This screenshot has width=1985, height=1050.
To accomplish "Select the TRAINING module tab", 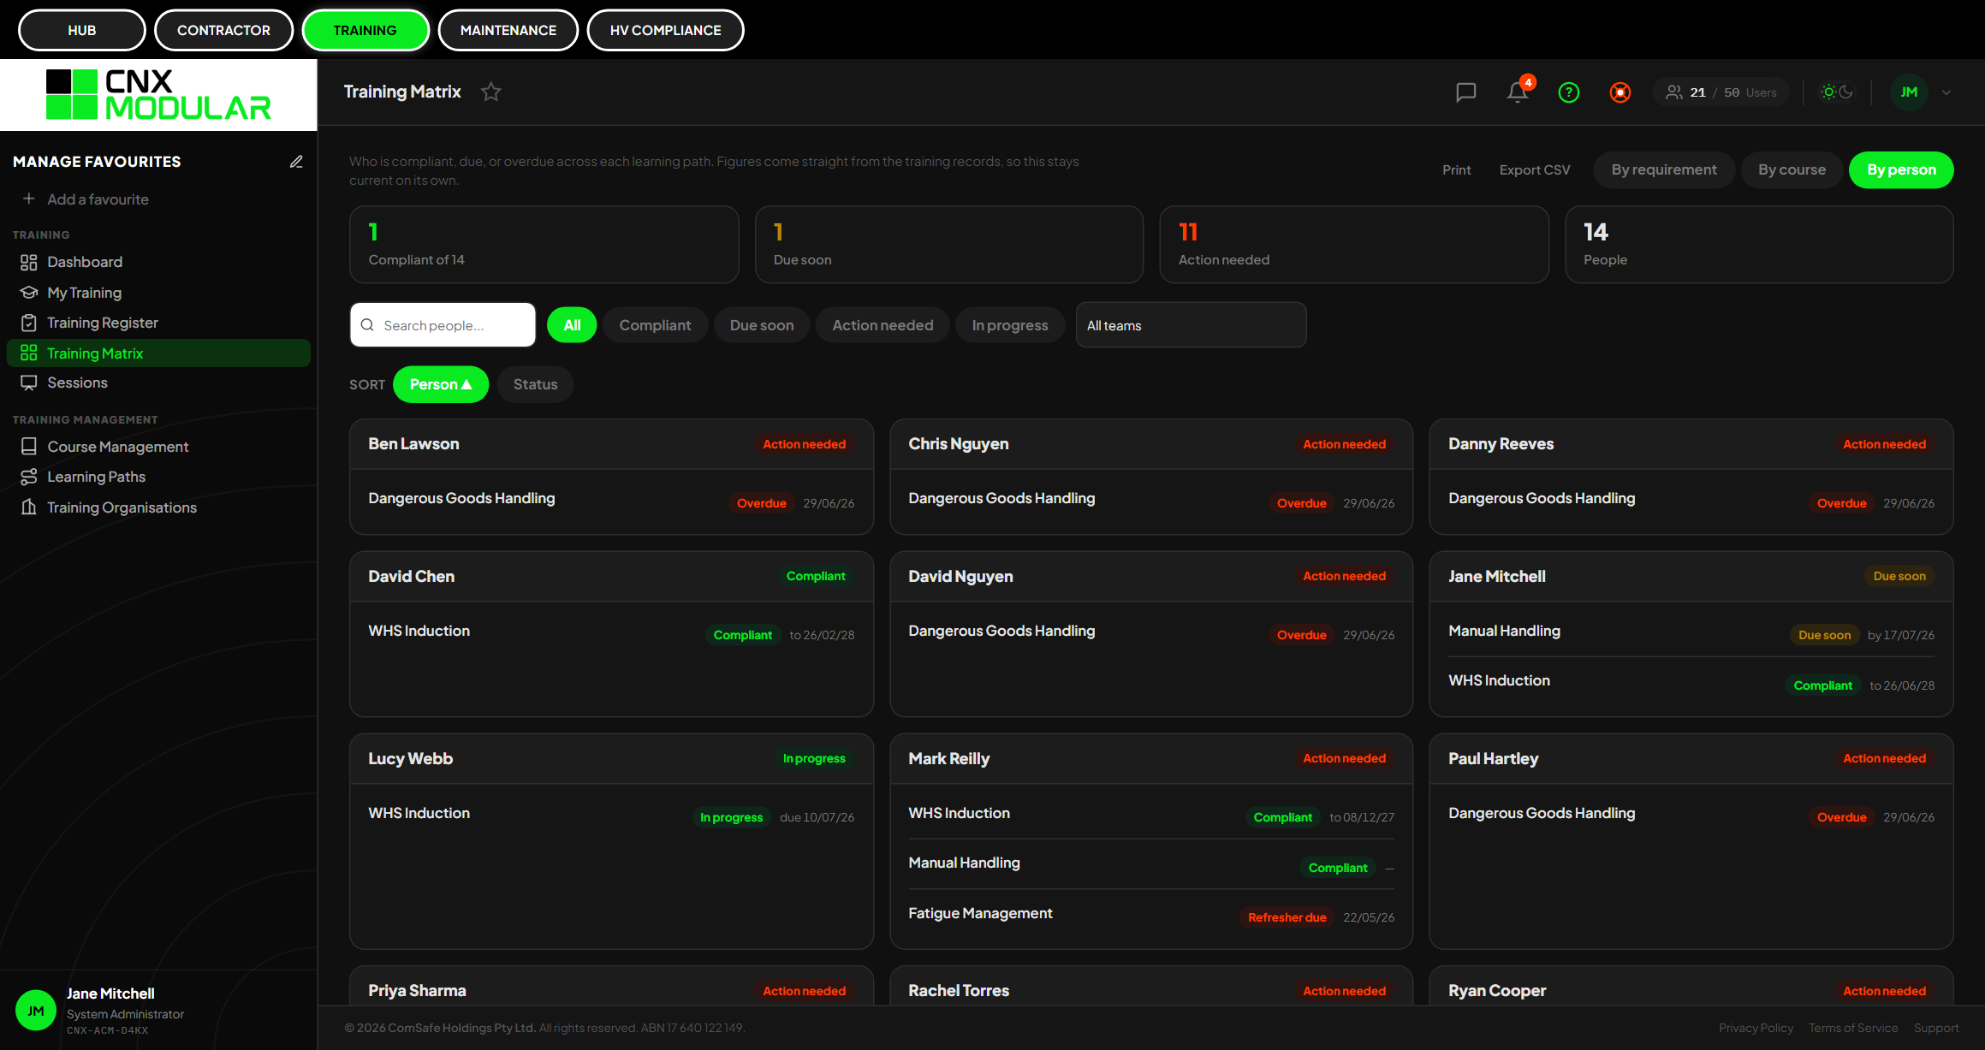I will coord(366,30).
